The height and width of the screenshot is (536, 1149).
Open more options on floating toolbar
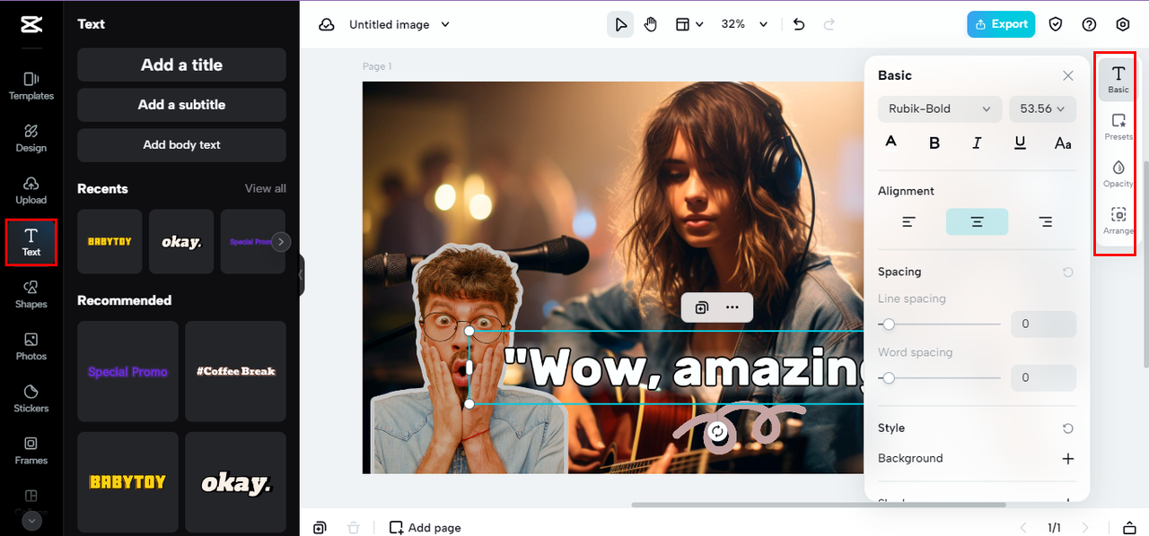point(732,307)
